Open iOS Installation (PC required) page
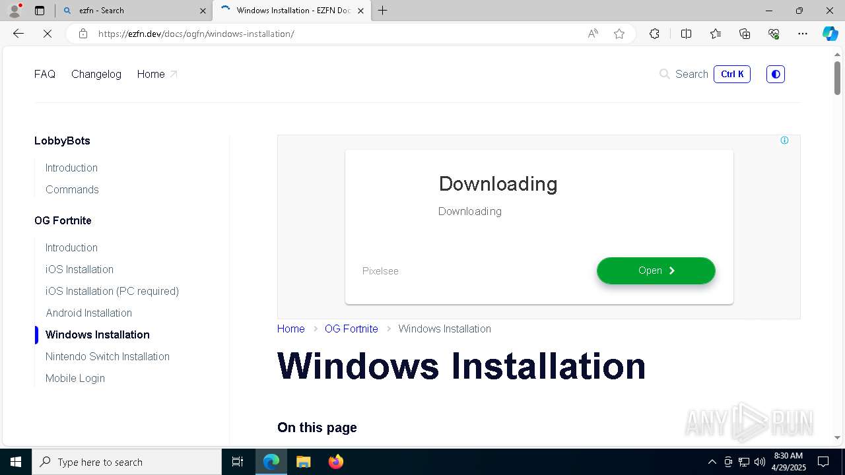The image size is (845, 475). (112, 291)
